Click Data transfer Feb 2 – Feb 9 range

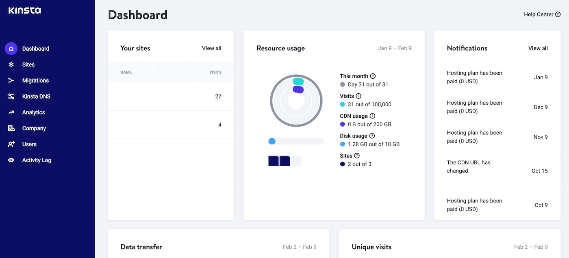300,247
